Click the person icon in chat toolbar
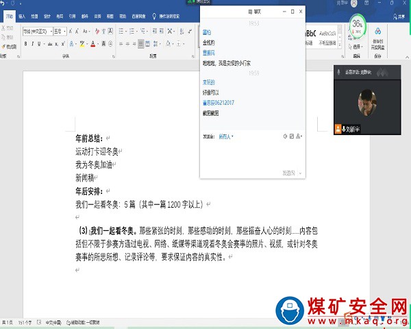 tap(299, 136)
